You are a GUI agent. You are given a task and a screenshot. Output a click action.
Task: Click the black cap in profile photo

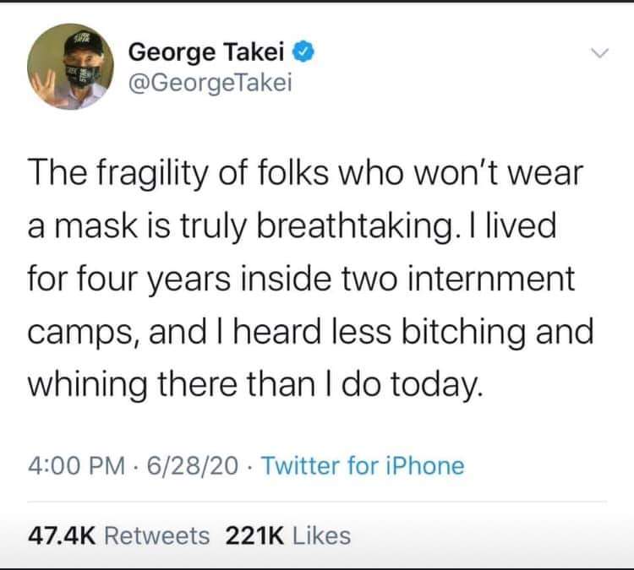84,45
